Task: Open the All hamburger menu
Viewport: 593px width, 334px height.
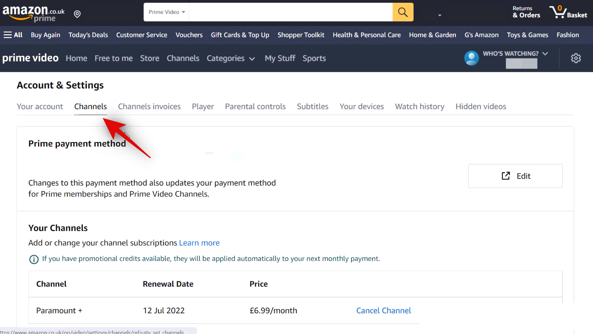Action: click(x=13, y=35)
